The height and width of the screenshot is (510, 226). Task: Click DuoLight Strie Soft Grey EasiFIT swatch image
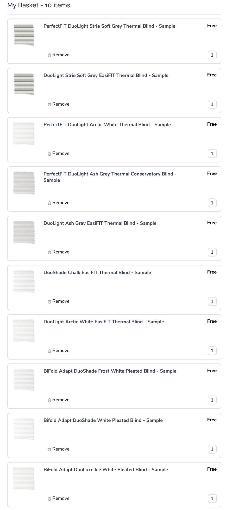tap(24, 84)
